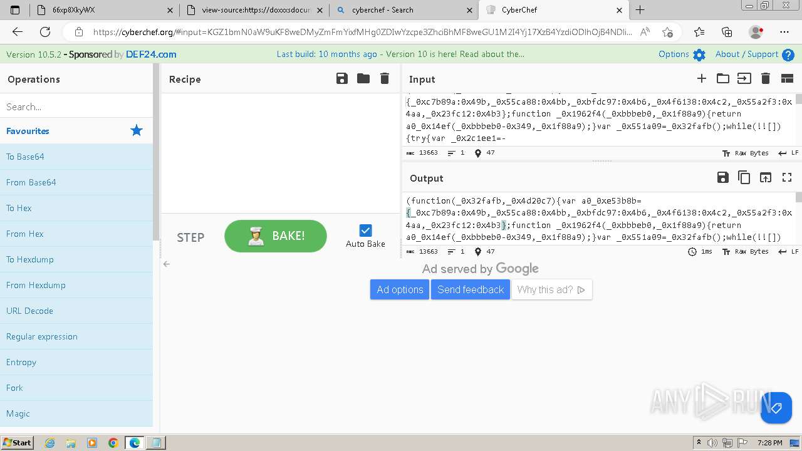This screenshot has height=451, width=802.
Task: Click Send feedback on the ad
Action: tap(471, 289)
